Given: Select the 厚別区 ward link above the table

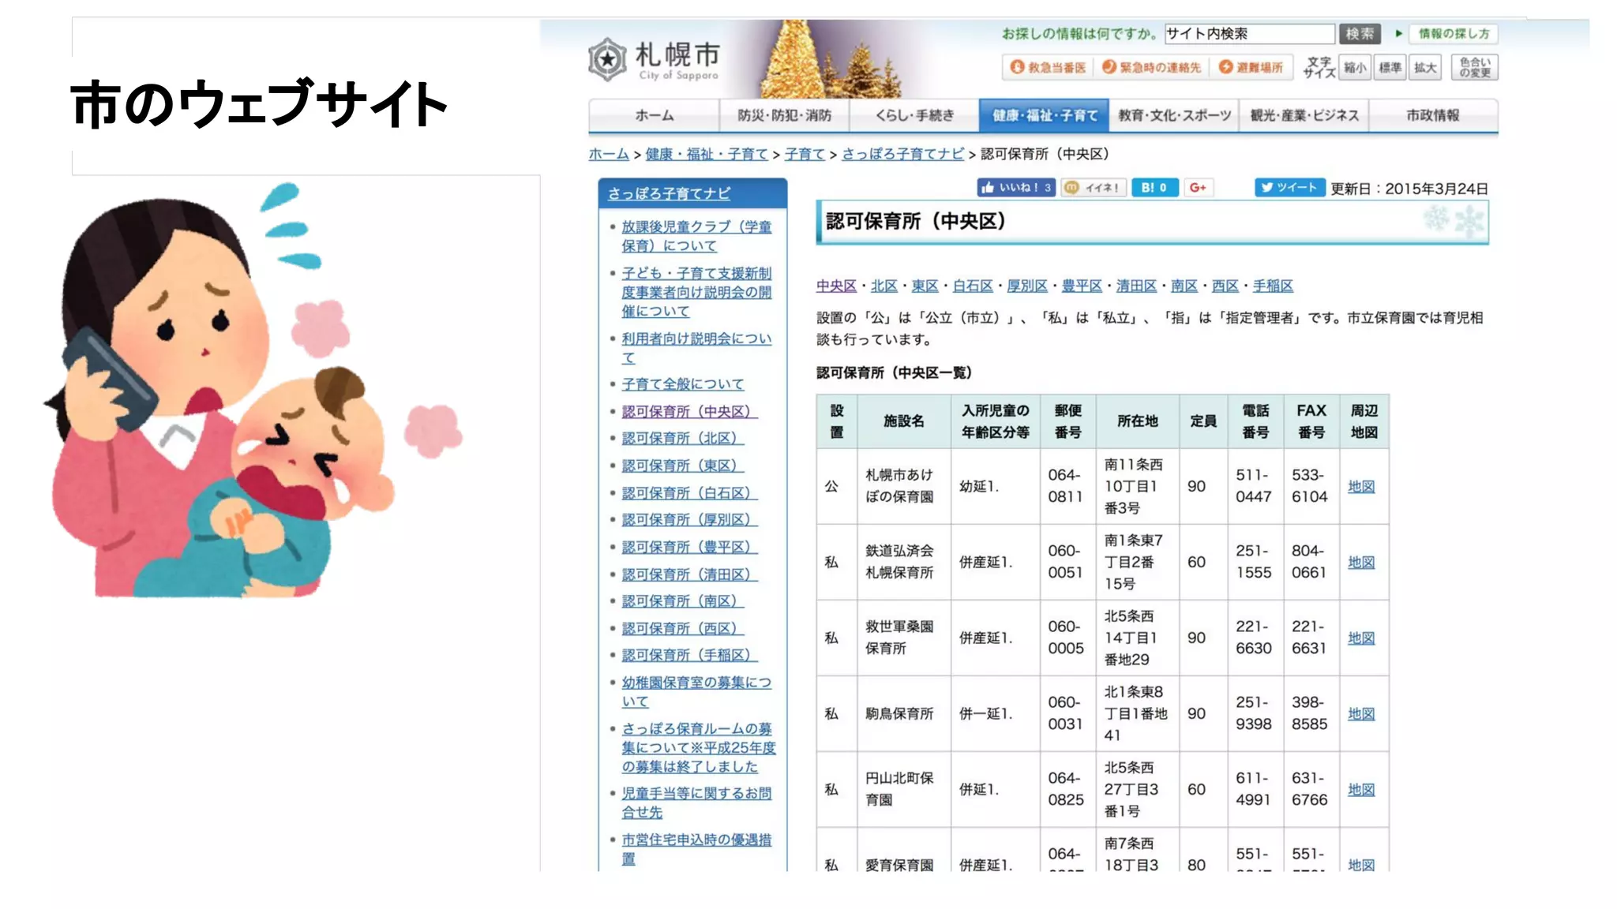Looking at the screenshot, I should click(1026, 286).
